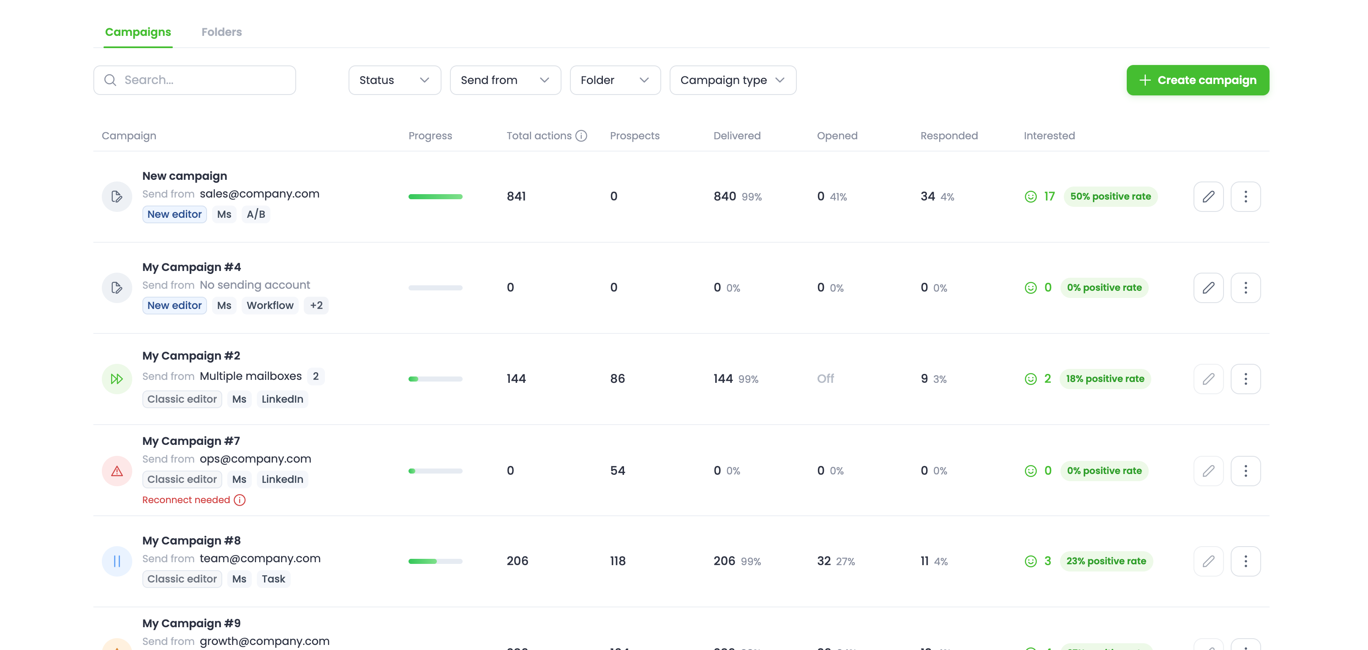
Task: Click the Prospects value 86
Action: (617, 379)
